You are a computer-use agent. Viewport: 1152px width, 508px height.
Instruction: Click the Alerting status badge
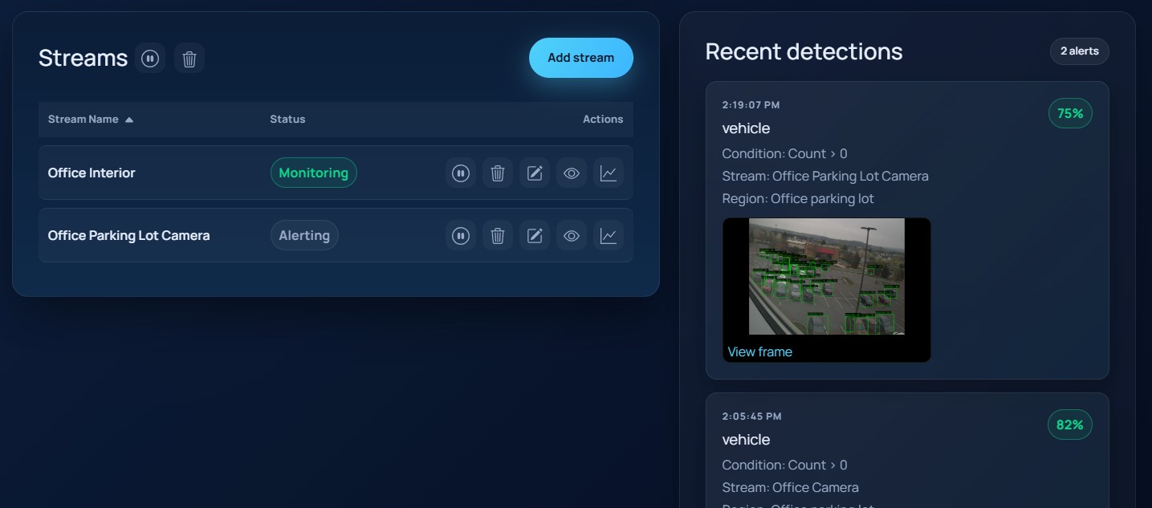304,235
